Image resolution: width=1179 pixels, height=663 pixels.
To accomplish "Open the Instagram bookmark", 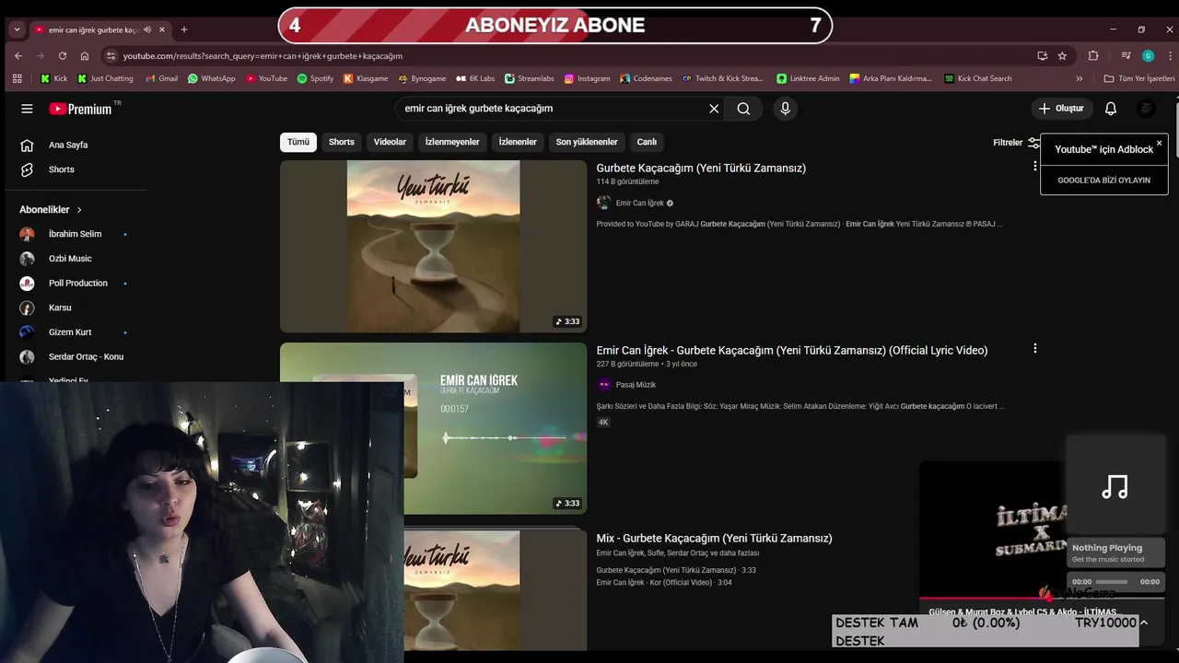I will pyautogui.click(x=587, y=78).
